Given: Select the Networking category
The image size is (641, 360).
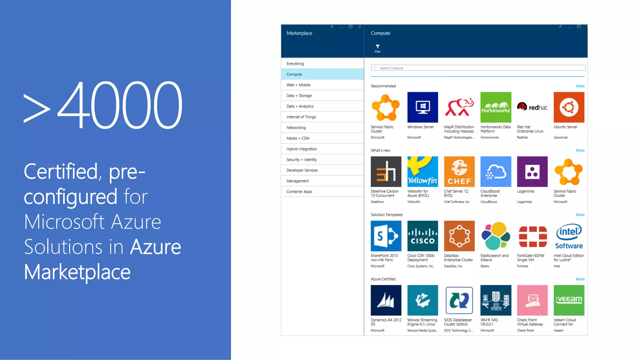Looking at the screenshot, I should pos(322,127).
